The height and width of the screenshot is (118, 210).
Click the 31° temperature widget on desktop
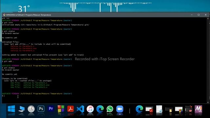click(x=24, y=9)
